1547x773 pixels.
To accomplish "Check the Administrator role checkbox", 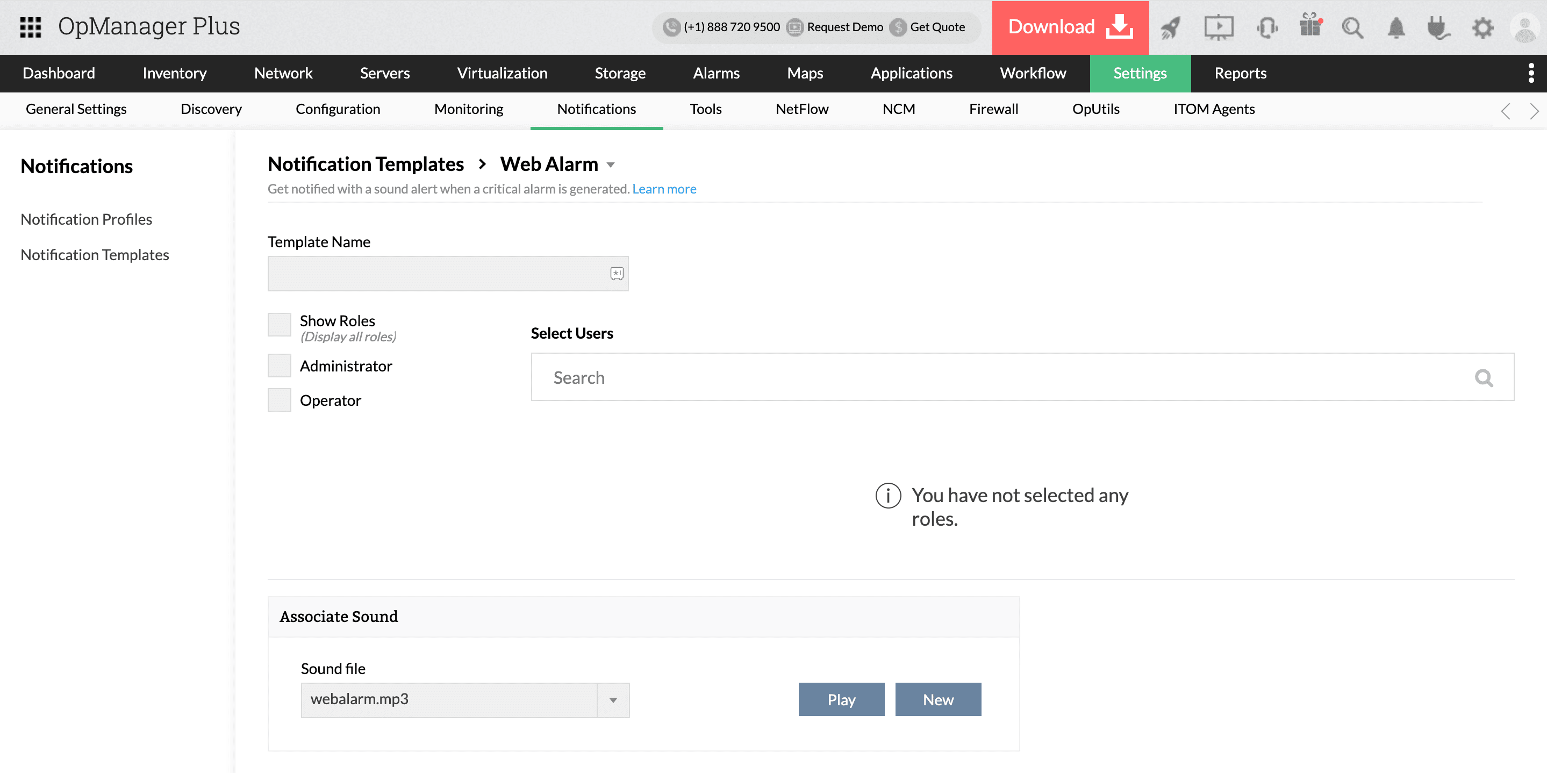I will (x=280, y=366).
